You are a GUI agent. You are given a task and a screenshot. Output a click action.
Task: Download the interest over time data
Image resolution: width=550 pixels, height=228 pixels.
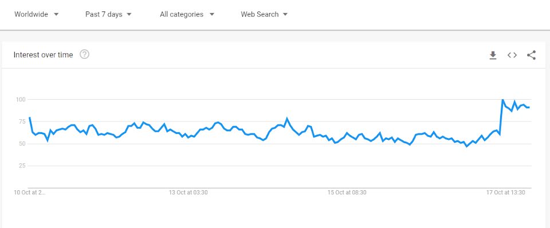coord(493,55)
